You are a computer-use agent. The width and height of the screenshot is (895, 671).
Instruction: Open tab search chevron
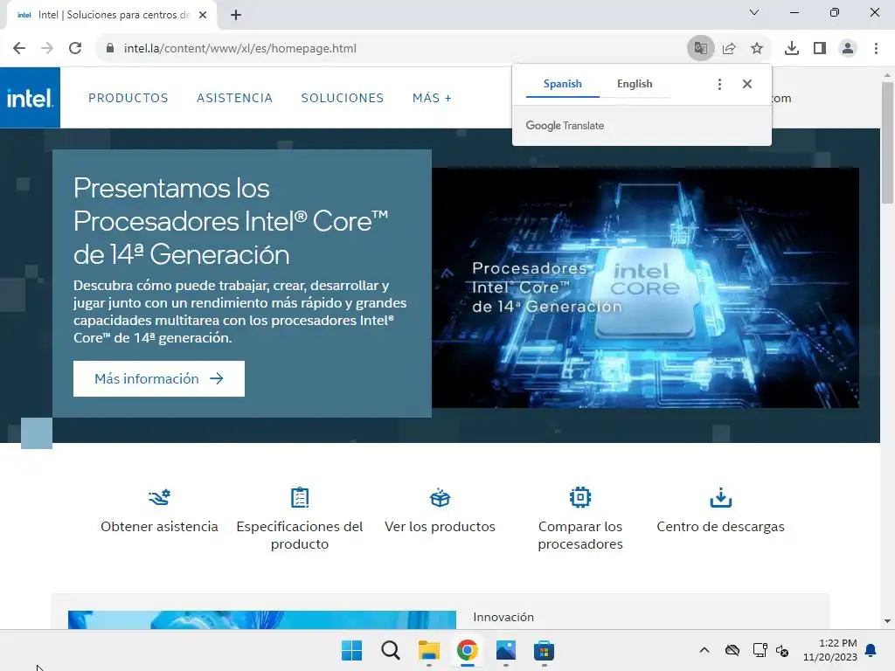point(754,12)
